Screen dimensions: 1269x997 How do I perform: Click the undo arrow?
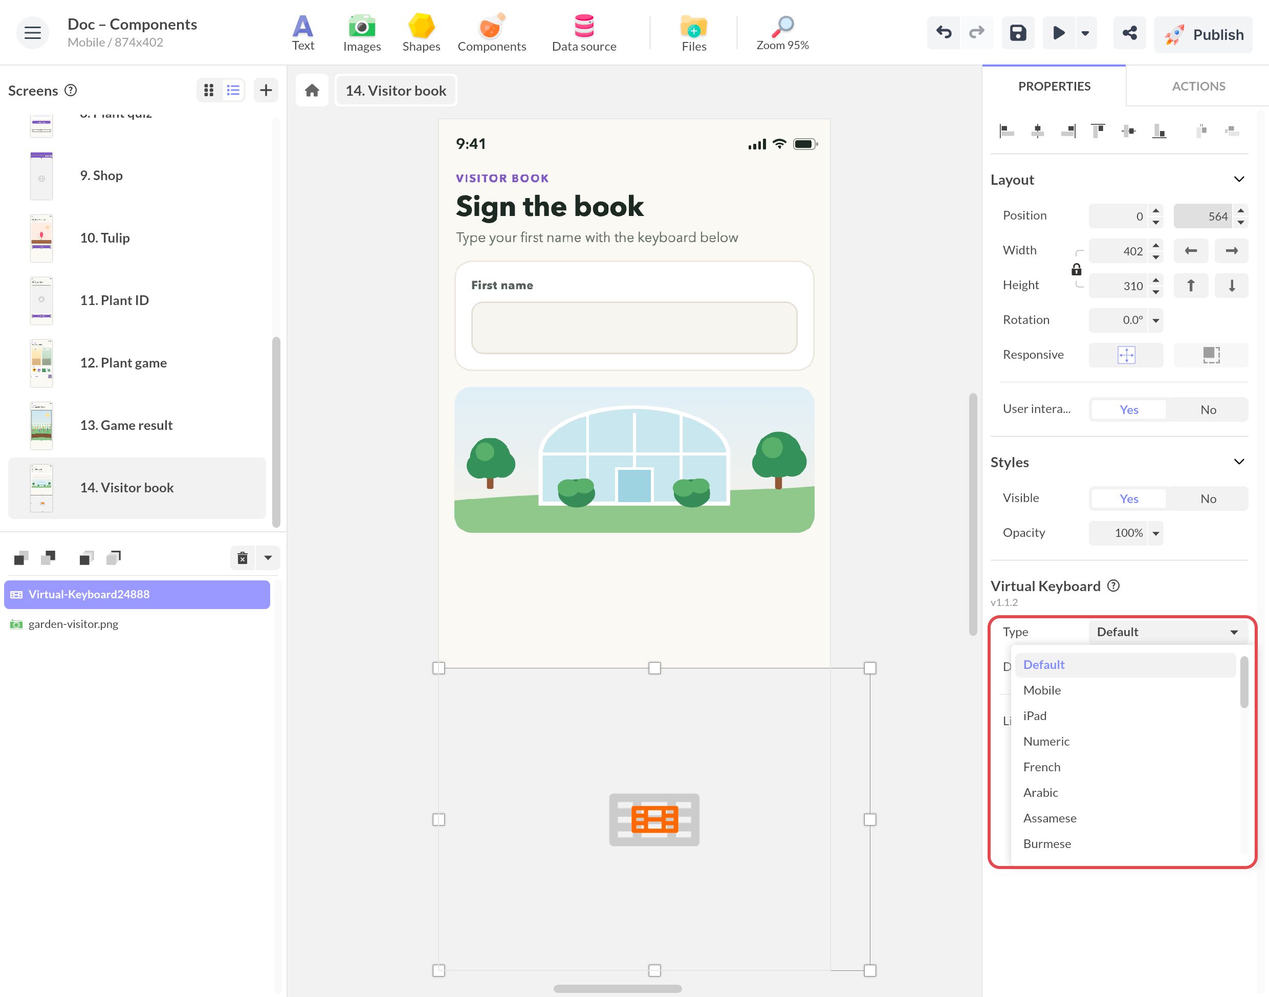[x=944, y=33]
